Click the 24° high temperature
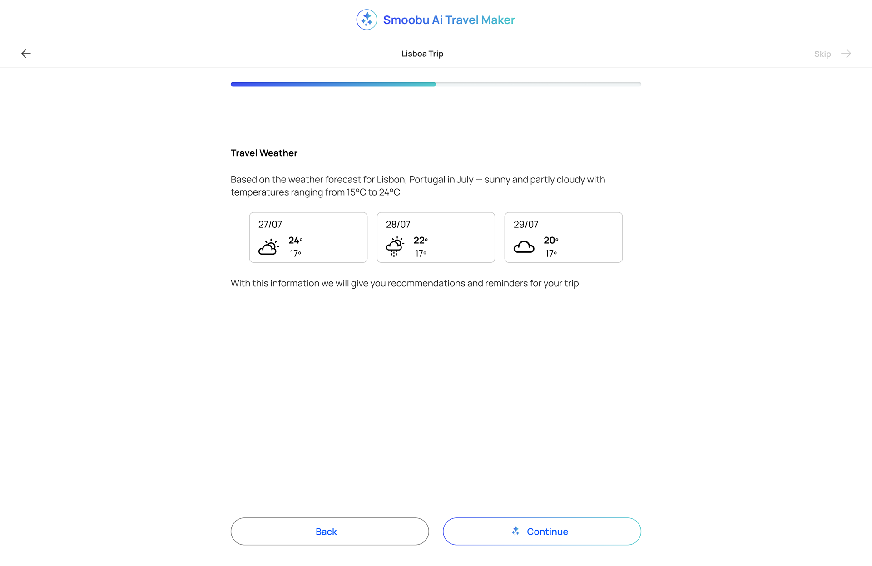The width and height of the screenshot is (872, 566). [x=295, y=240]
